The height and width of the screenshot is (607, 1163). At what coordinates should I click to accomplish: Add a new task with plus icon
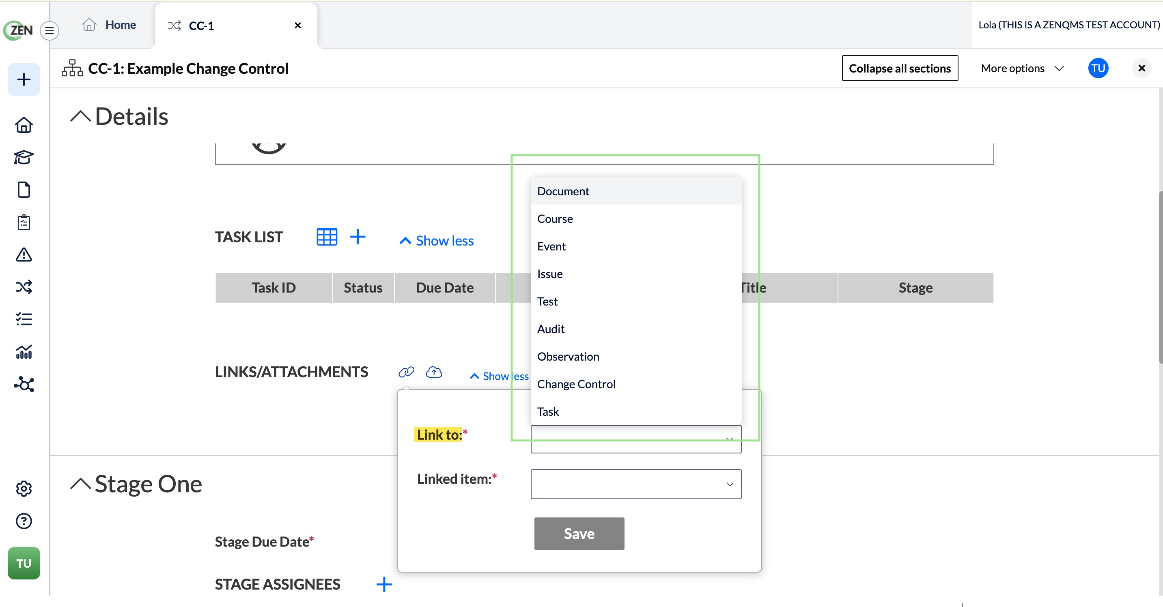pyautogui.click(x=358, y=237)
